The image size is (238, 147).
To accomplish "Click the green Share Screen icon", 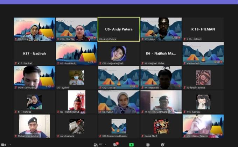I will [132, 144].
